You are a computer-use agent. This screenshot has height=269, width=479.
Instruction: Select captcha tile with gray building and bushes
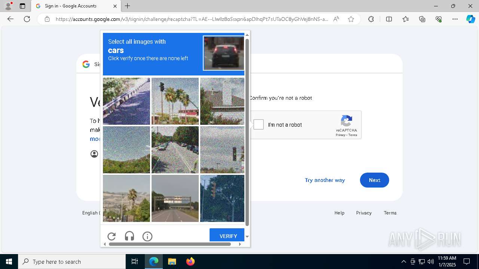tap(222, 101)
